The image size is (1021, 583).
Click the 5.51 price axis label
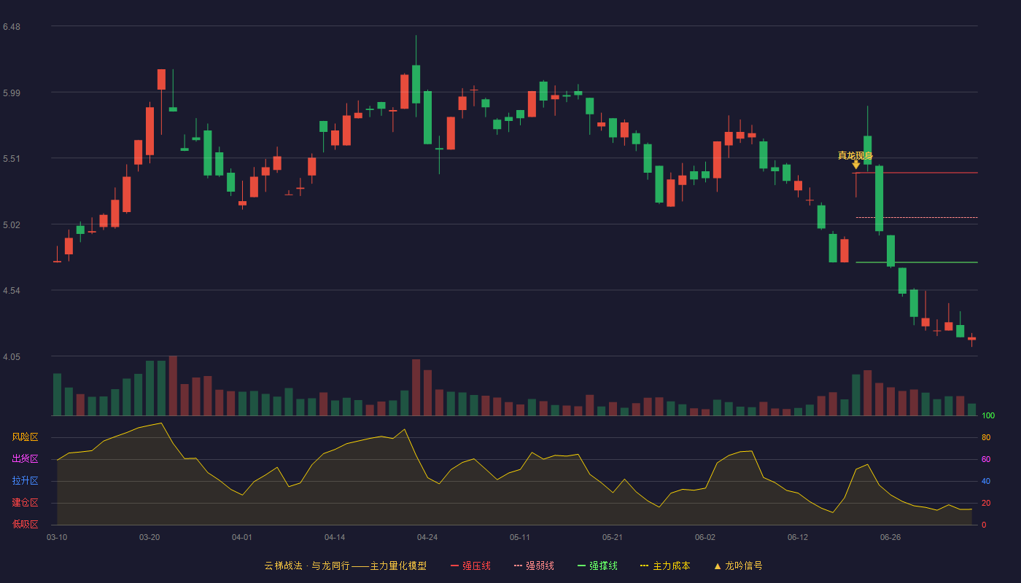(12, 159)
